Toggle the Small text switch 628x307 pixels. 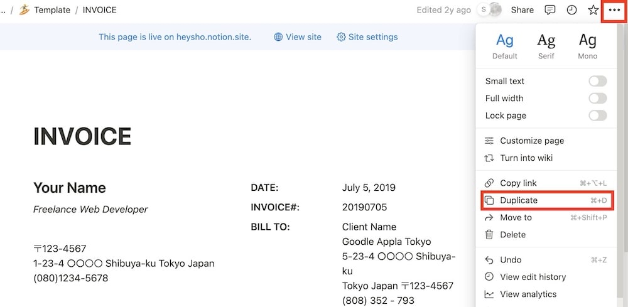598,81
